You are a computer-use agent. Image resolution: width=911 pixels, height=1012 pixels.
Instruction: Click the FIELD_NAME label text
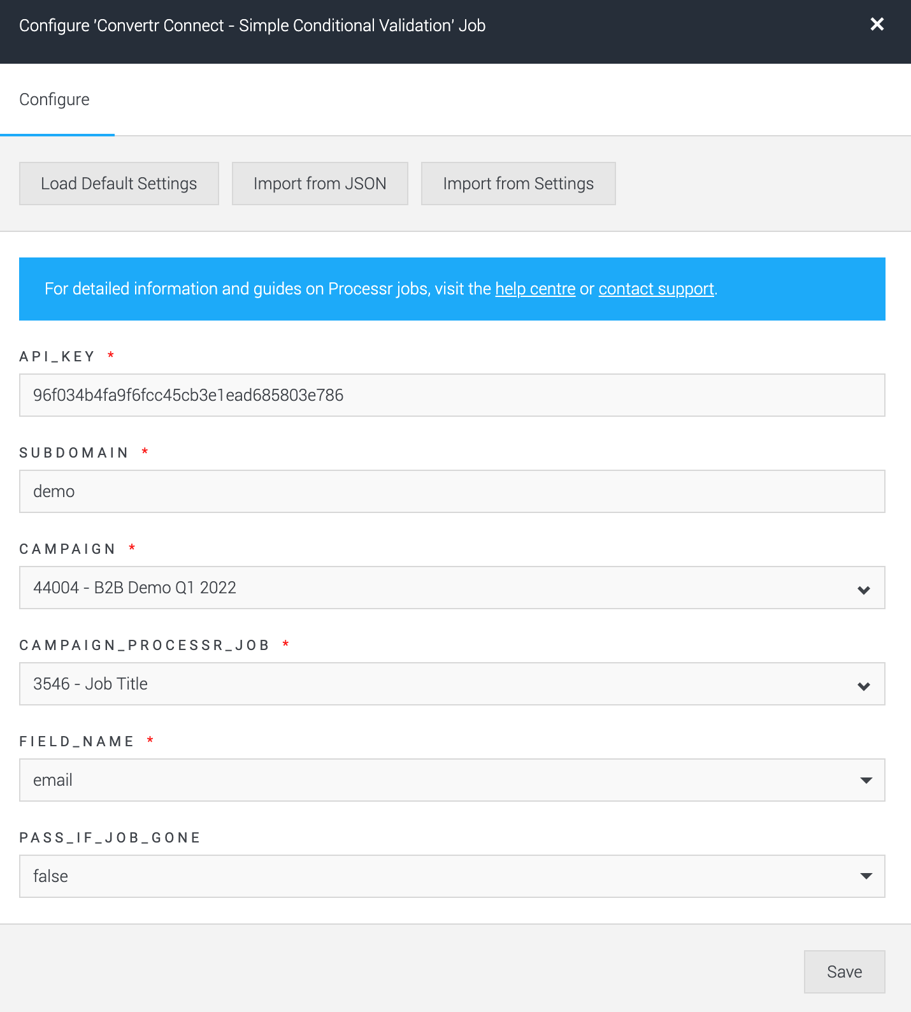[x=76, y=741]
